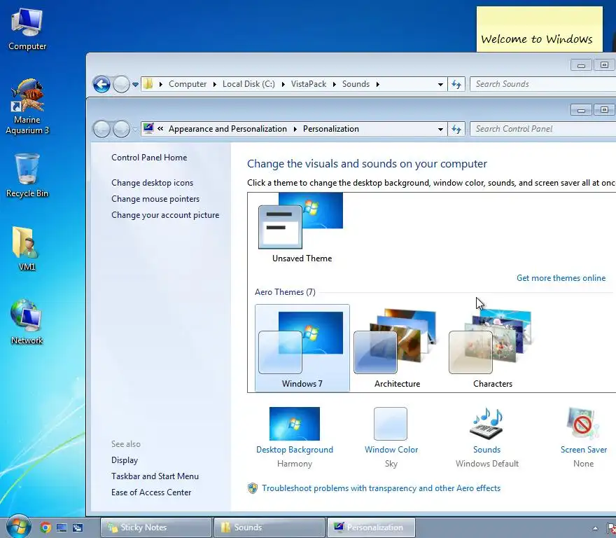Maximize the Personalization window
The image size is (616, 538).
pyautogui.click(x=604, y=110)
